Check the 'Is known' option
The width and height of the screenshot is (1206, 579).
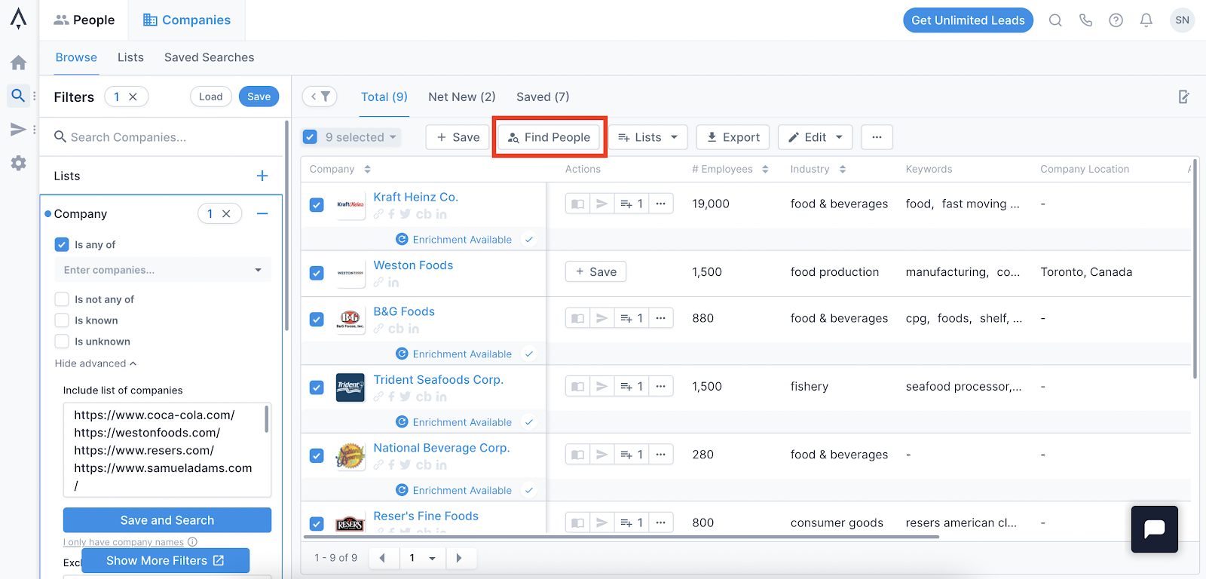point(62,320)
